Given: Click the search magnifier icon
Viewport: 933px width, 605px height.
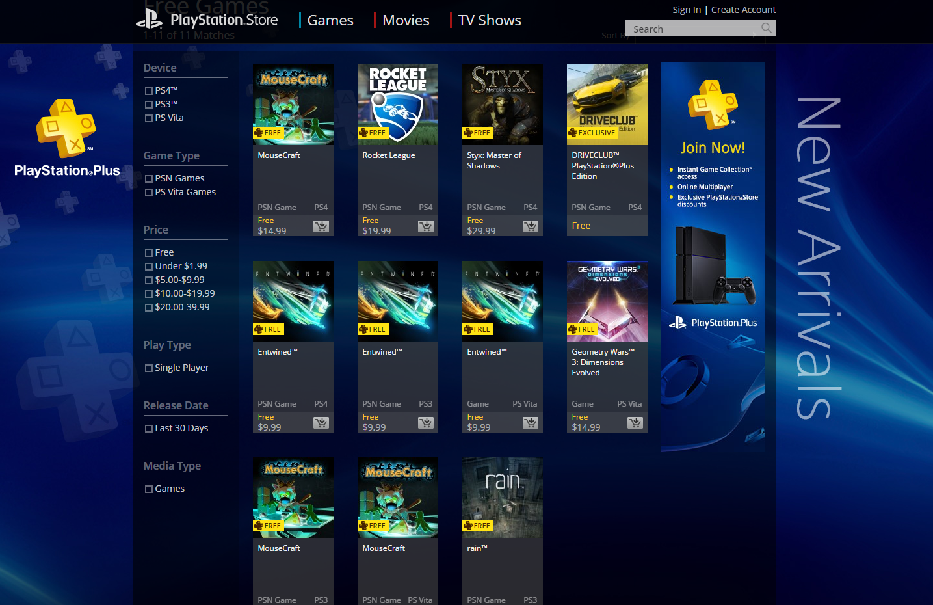Looking at the screenshot, I should pyautogui.click(x=767, y=28).
